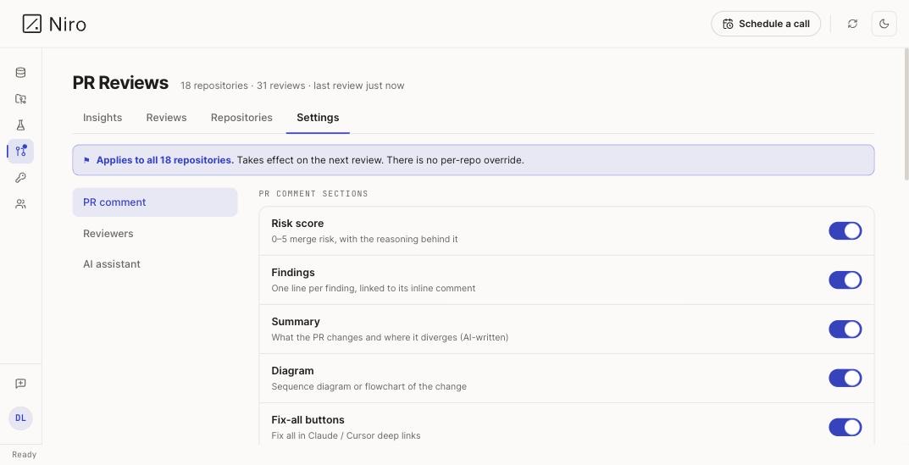This screenshot has width=909, height=465.
Task: Open the database icon in the sidebar
Action: [20, 73]
